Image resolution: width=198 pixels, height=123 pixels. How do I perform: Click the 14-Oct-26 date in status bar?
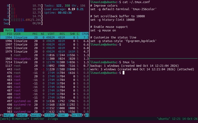click(x=190, y=119)
